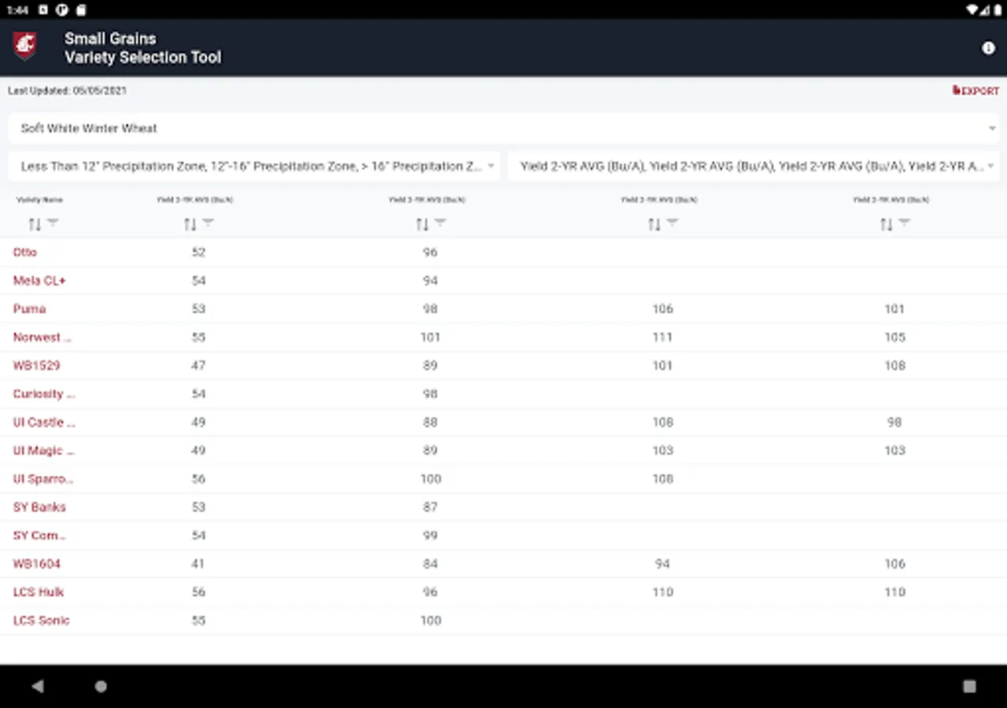Select value 47 in the WB1529 row
This screenshot has height=708, width=1007.
tap(198, 366)
